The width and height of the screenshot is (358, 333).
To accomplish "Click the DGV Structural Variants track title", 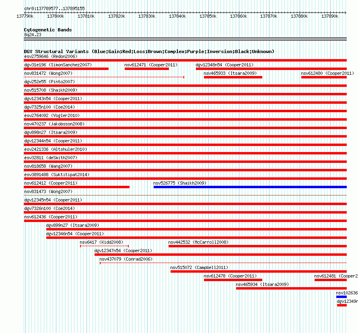I will click(x=149, y=51).
